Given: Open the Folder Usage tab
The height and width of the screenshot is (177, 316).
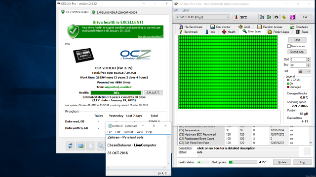Looking at the screenshot, I should tap(278, 32).
